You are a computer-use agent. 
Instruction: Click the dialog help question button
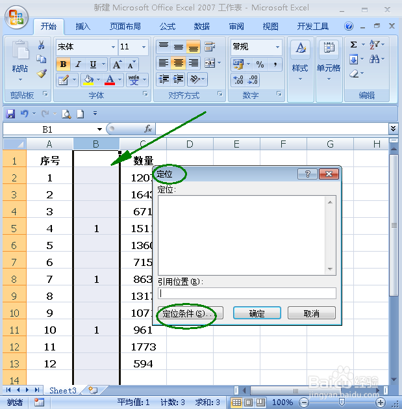click(x=307, y=174)
